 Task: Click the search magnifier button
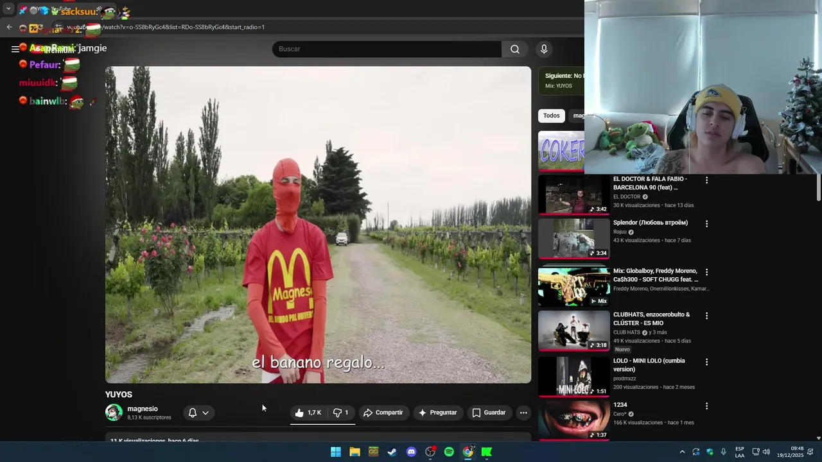[515, 49]
